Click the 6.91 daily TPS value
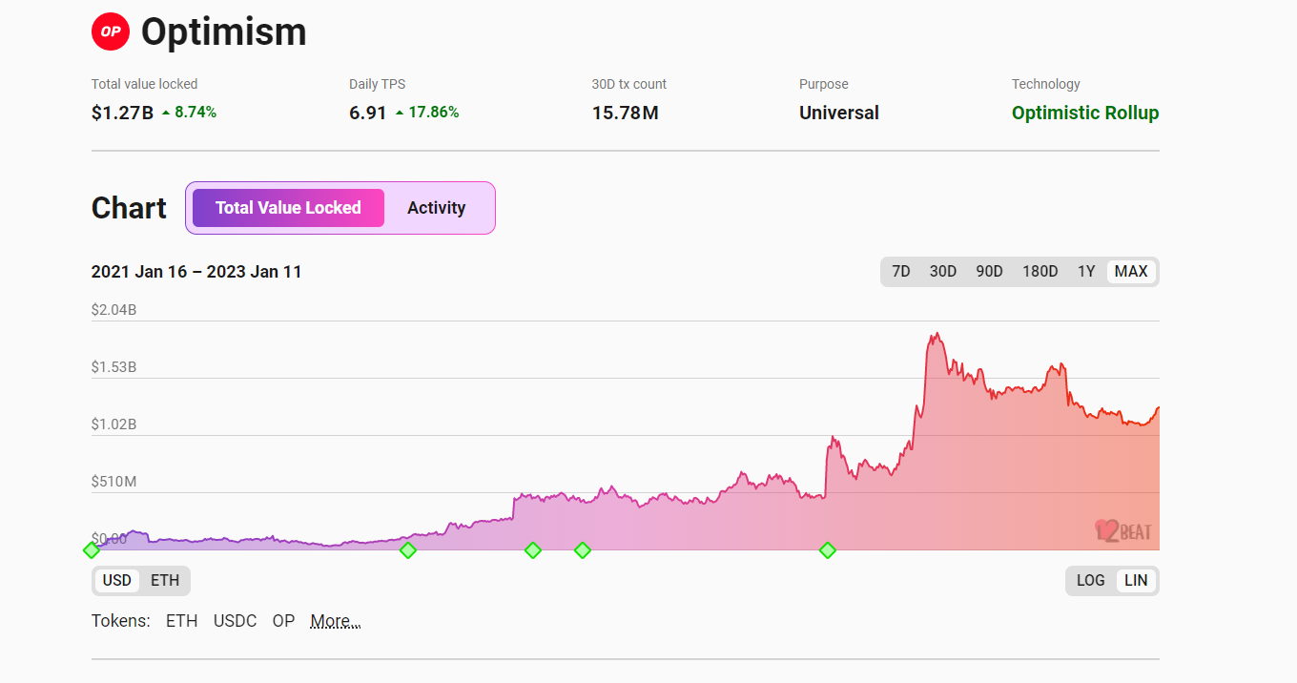1297x683 pixels. click(x=368, y=113)
